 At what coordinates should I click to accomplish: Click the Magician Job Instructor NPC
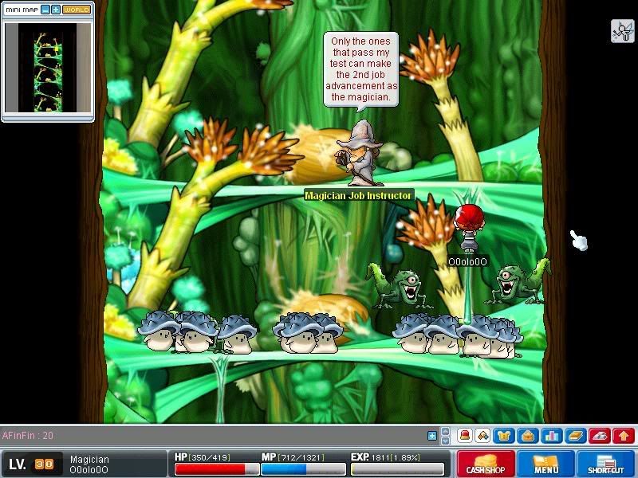coord(358,154)
